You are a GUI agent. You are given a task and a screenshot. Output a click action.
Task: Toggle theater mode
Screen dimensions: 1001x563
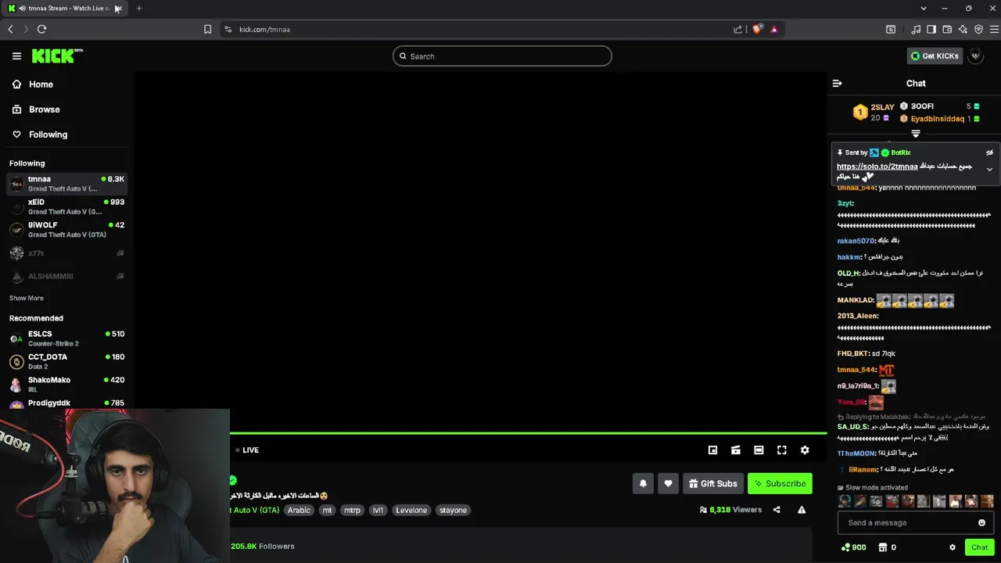[x=758, y=450]
